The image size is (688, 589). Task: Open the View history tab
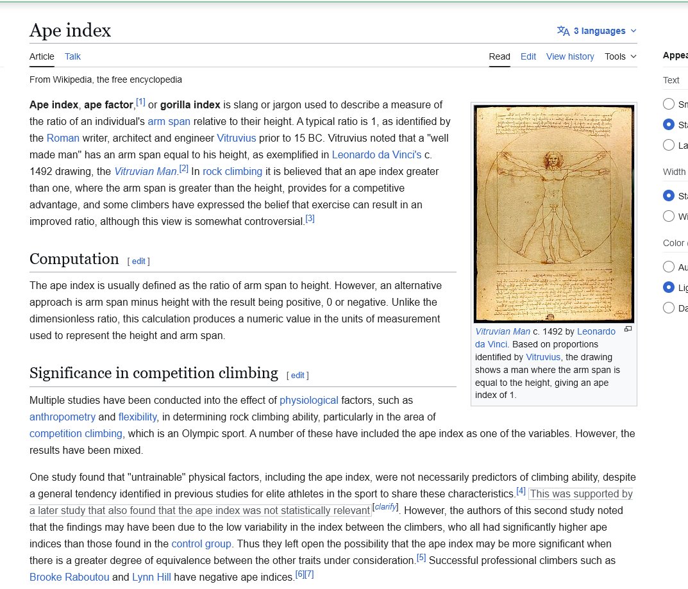(x=569, y=56)
